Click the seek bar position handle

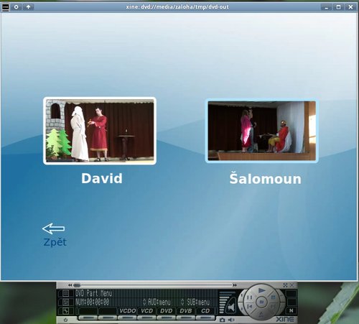tap(77, 285)
